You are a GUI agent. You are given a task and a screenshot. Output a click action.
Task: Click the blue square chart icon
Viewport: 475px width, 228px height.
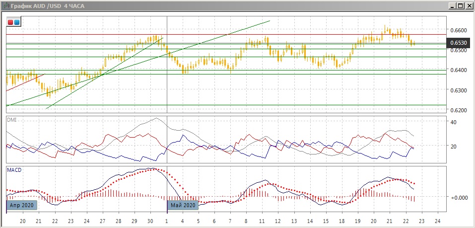pyautogui.click(x=16, y=22)
